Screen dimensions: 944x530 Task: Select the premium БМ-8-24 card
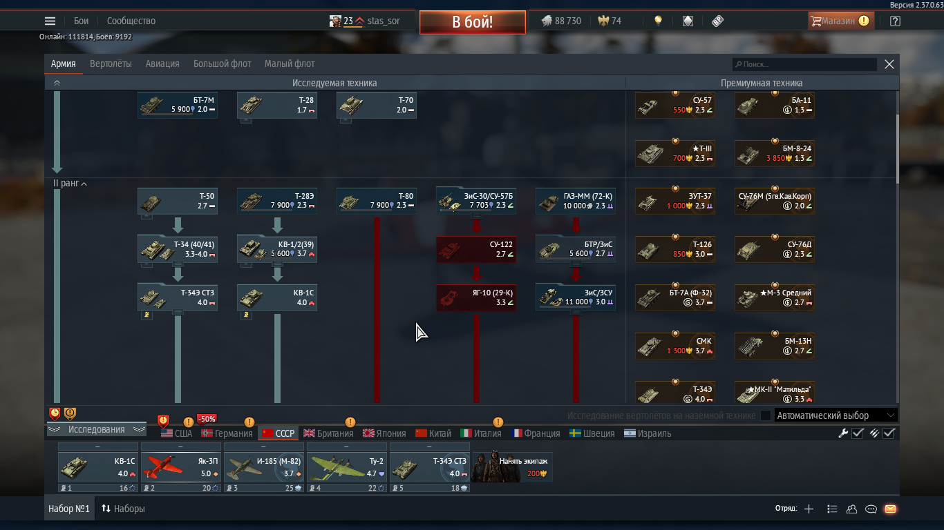point(775,153)
